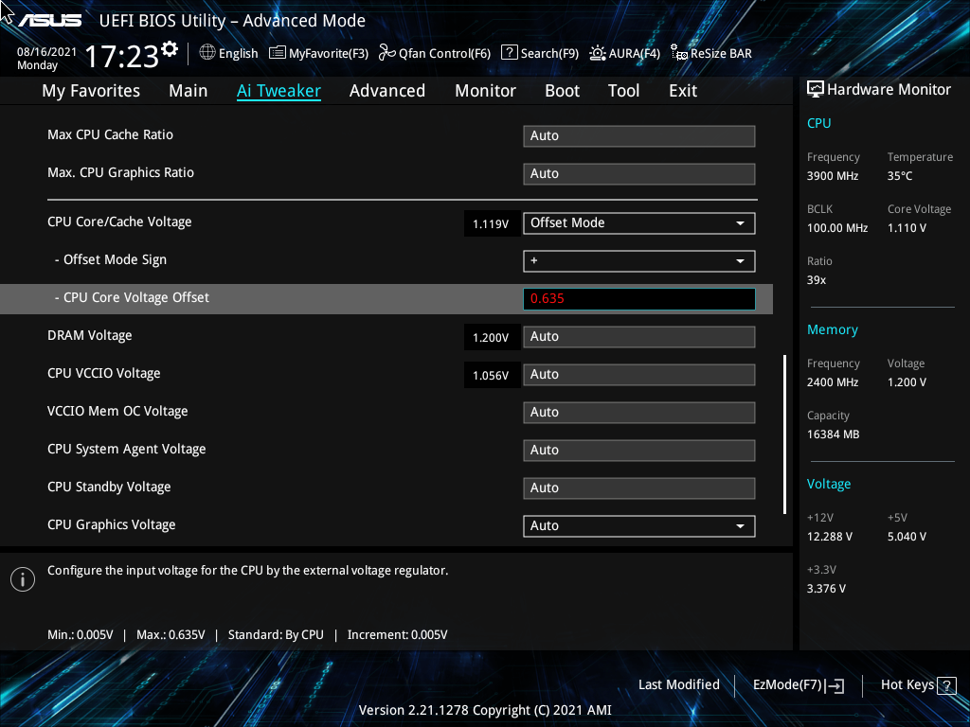Image resolution: width=970 pixels, height=727 pixels.
Task: Click the Hot Keys question mark icon
Action: [946, 685]
